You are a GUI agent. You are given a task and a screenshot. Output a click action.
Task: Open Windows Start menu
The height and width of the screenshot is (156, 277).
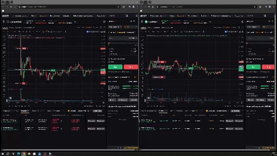[3, 154]
